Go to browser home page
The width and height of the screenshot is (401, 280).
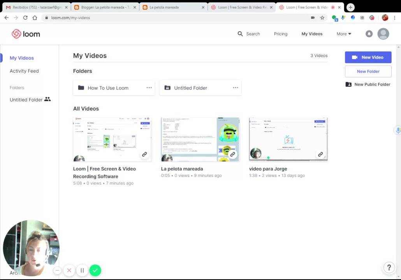point(35,17)
